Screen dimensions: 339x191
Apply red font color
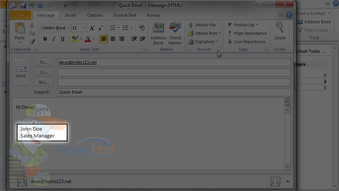point(88,39)
